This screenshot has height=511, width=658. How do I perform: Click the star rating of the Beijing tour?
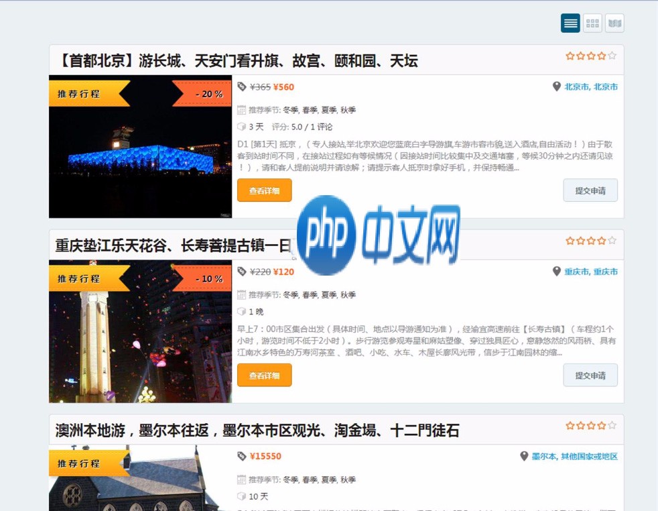(x=591, y=56)
